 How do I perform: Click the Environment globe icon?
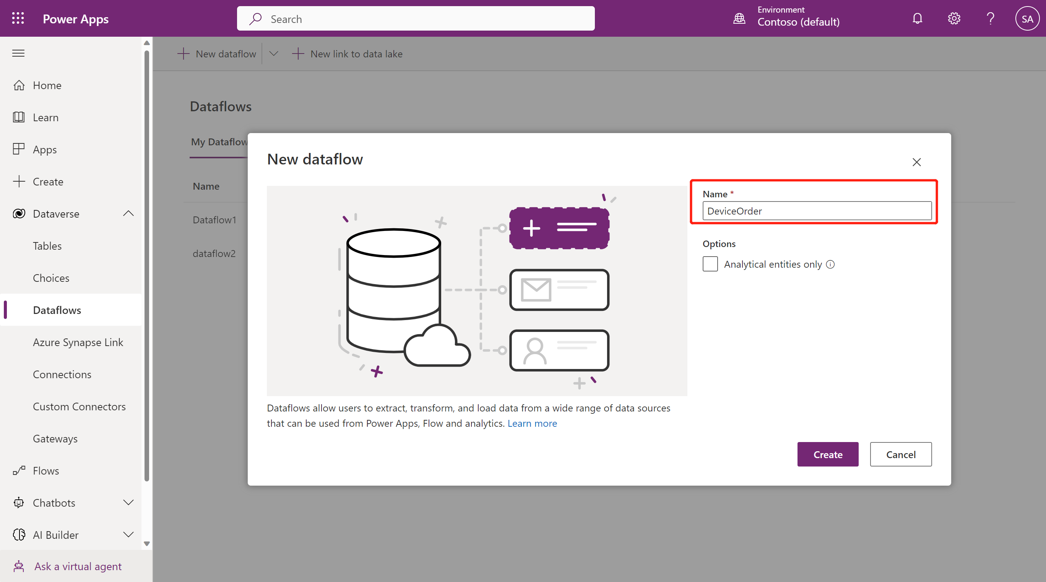(x=739, y=18)
